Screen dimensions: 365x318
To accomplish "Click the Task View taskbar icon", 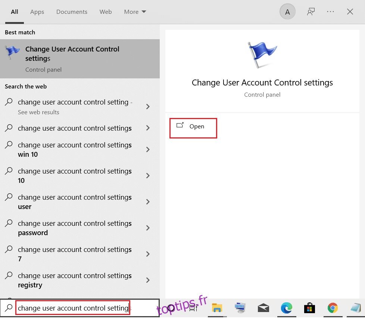I will click(x=193, y=308).
